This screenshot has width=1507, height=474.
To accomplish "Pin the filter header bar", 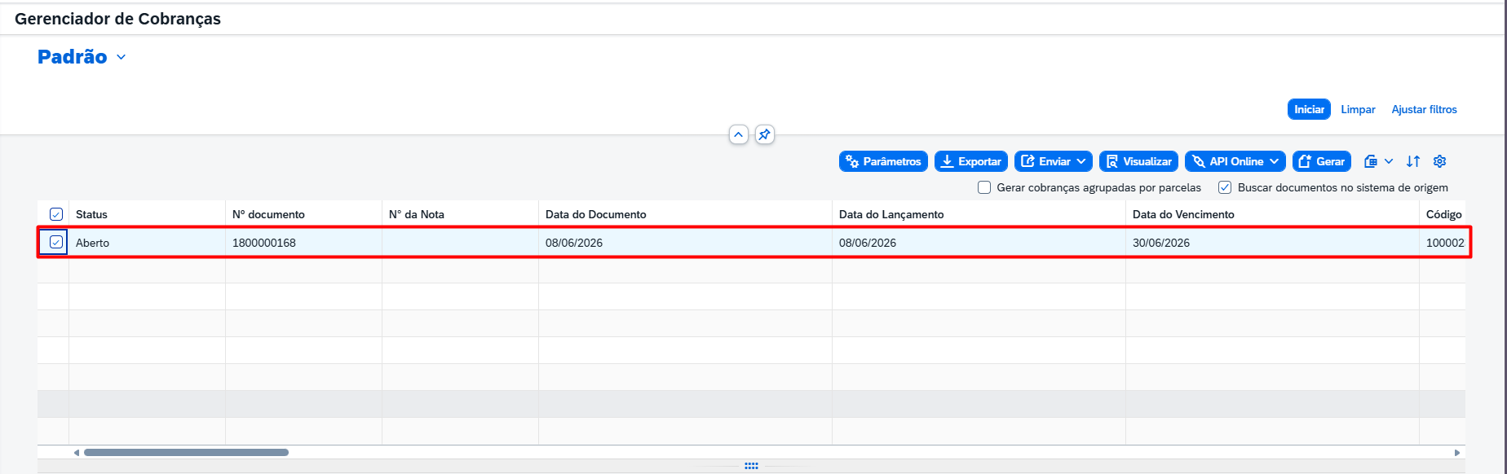I will point(764,134).
